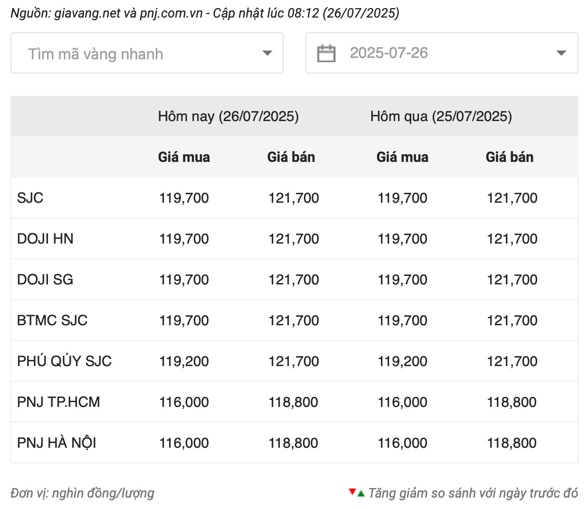Select the DOJI HN row label
The height and width of the screenshot is (509, 588).
[x=45, y=239]
